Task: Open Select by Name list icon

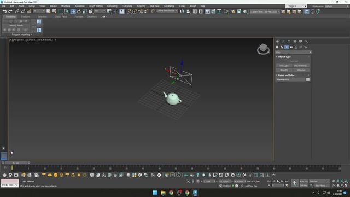Action: tap(54, 11)
